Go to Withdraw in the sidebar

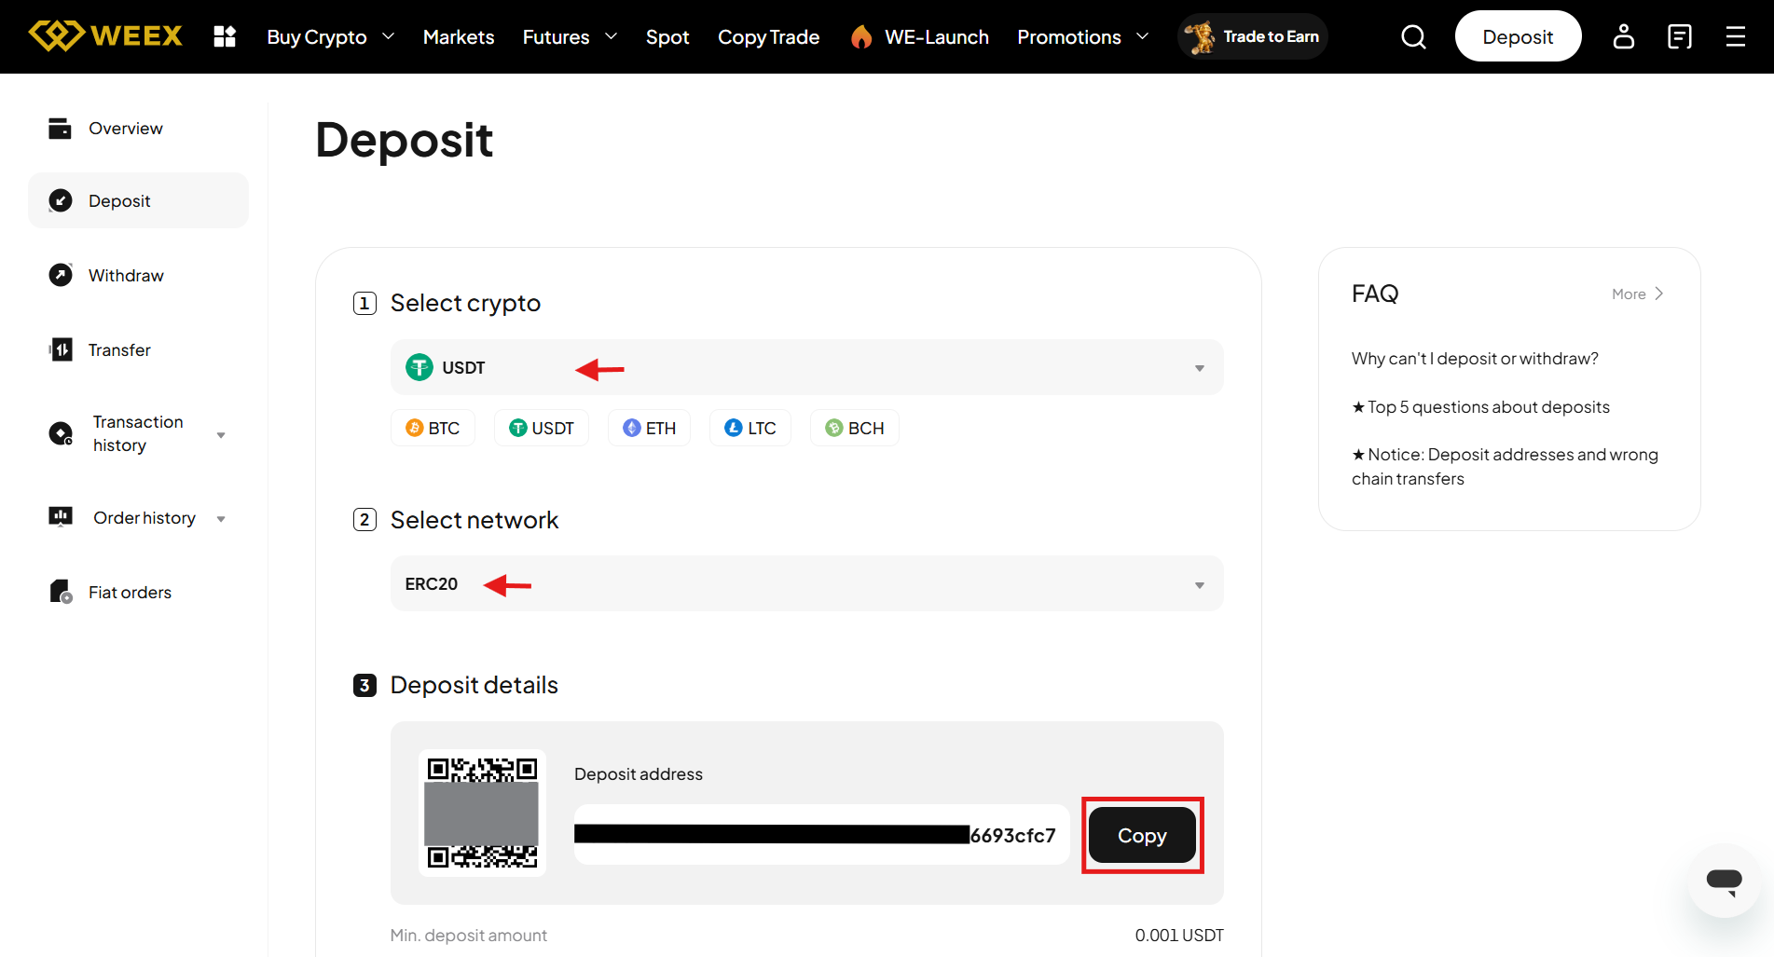click(x=126, y=275)
